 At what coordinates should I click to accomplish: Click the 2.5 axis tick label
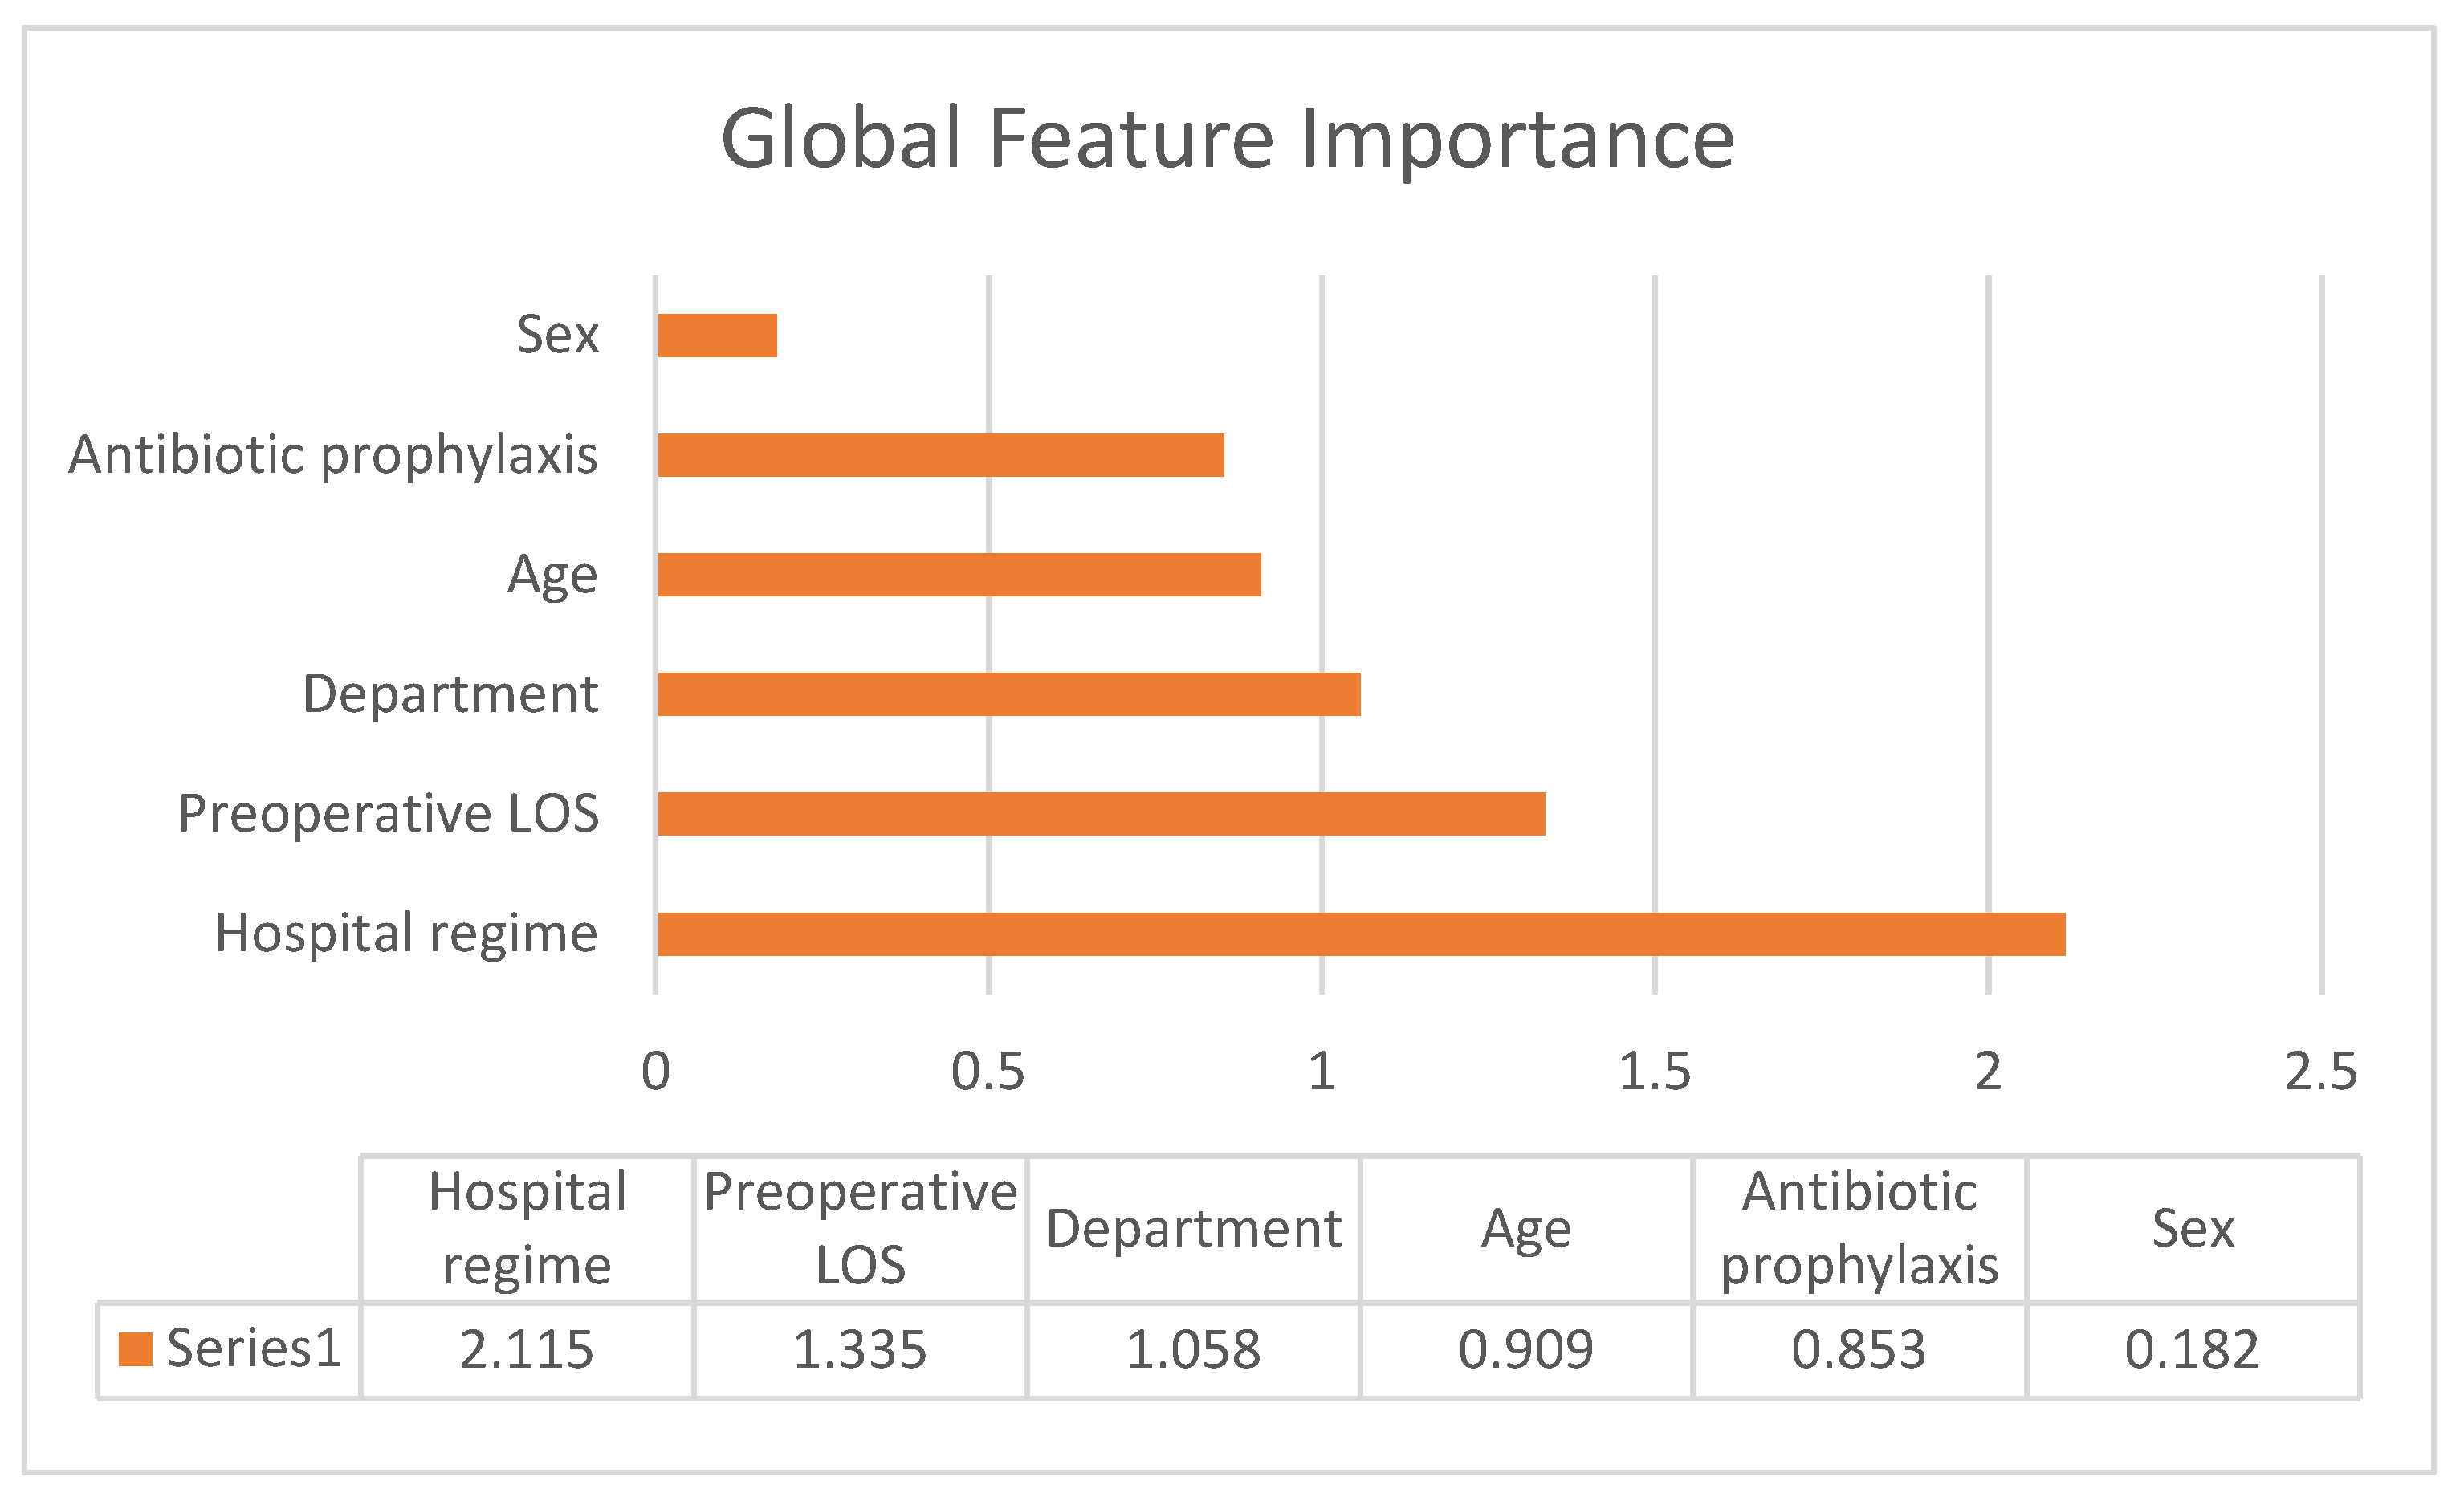pyautogui.click(x=2321, y=1073)
